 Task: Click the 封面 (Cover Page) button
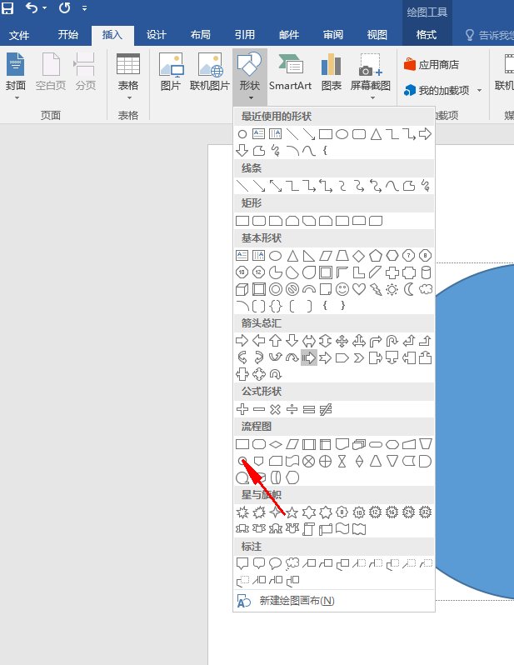click(16, 76)
